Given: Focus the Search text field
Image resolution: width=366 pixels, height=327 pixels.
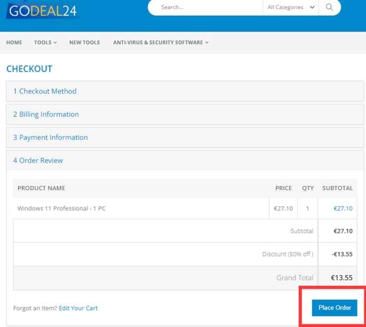Looking at the screenshot, I should click(206, 7).
